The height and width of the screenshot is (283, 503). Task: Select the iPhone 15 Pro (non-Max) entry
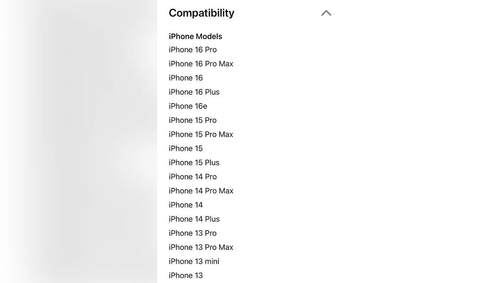click(x=193, y=120)
